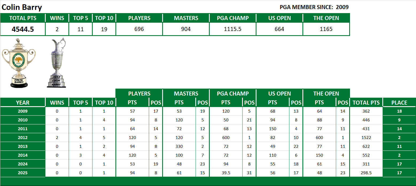Select the 2025 season row
This screenshot has height=186, width=416.
point(23,173)
